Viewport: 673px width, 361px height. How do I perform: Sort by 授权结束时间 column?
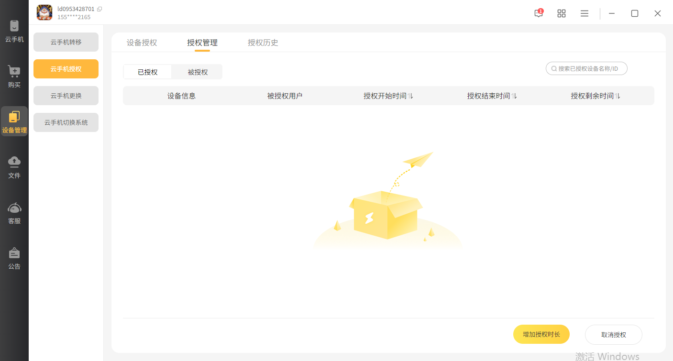click(x=514, y=96)
